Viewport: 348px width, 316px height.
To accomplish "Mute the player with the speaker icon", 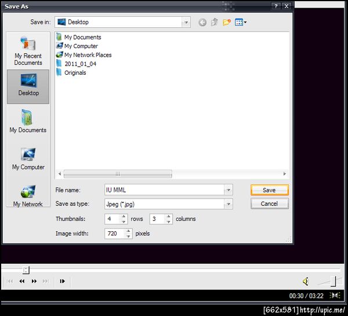I will 306,281.
